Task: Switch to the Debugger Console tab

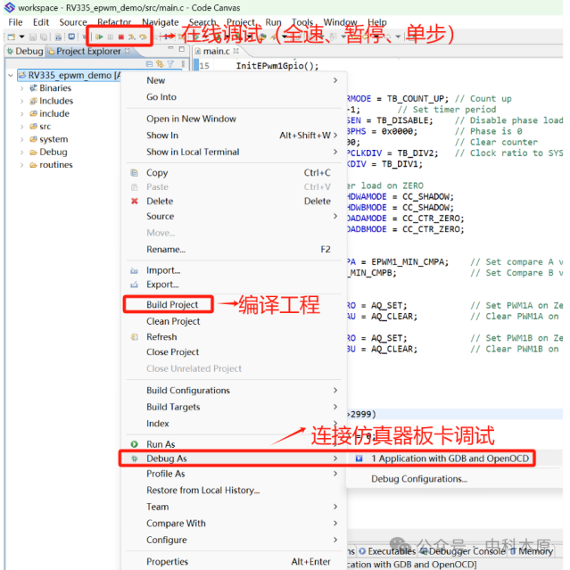Action: pyautogui.click(x=463, y=551)
